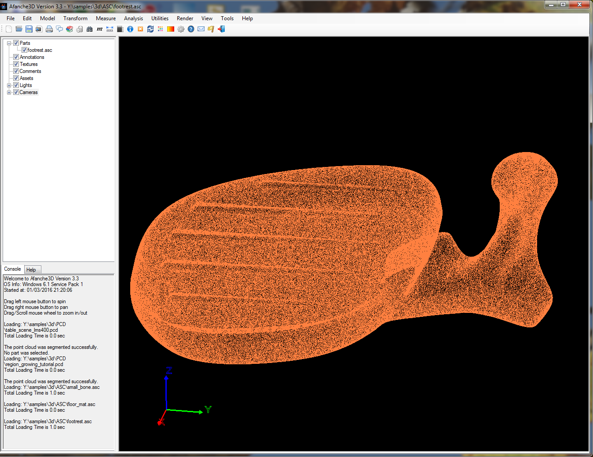Screen dimensions: 593x457
Task: Switch to the Help tab
Action: [31, 270]
